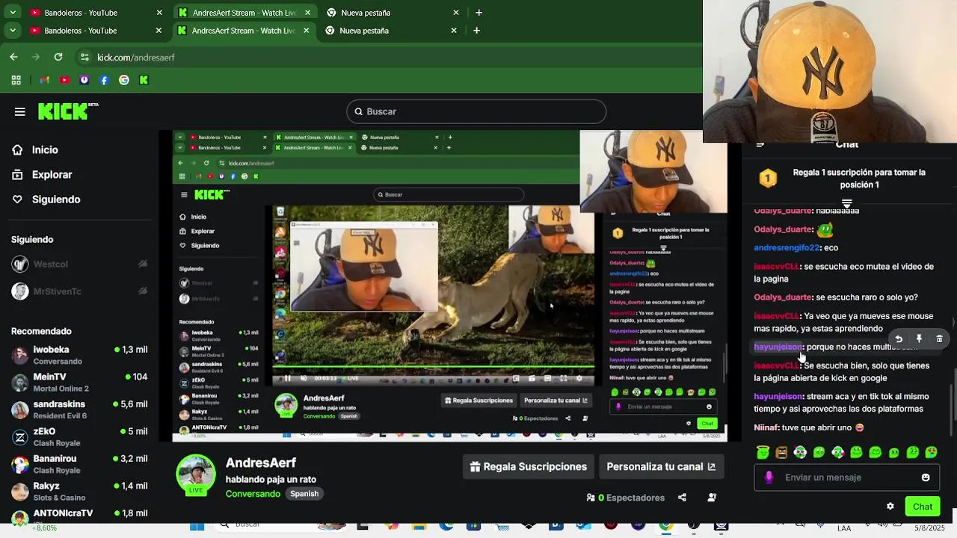The width and height of the screenshot is (957, 538).
Task: Select the heart-eyes emote at row end
Action: [931, 452]
